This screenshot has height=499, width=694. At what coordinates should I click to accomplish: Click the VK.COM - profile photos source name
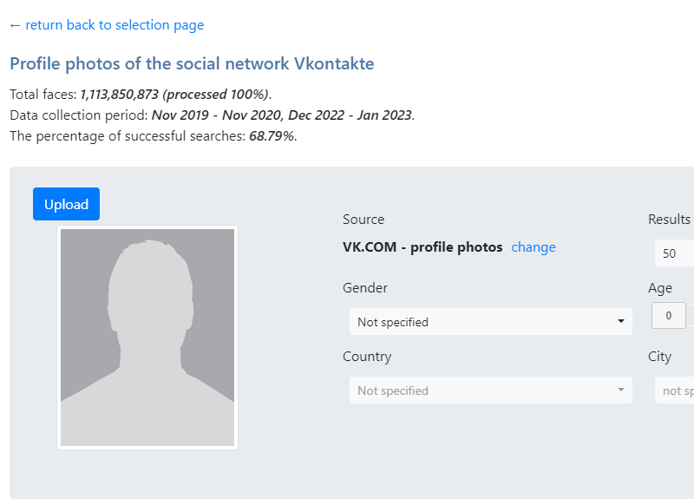click(422, 247)
